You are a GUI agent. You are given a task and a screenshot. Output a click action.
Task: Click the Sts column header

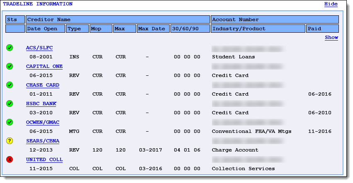pos(15,19)
